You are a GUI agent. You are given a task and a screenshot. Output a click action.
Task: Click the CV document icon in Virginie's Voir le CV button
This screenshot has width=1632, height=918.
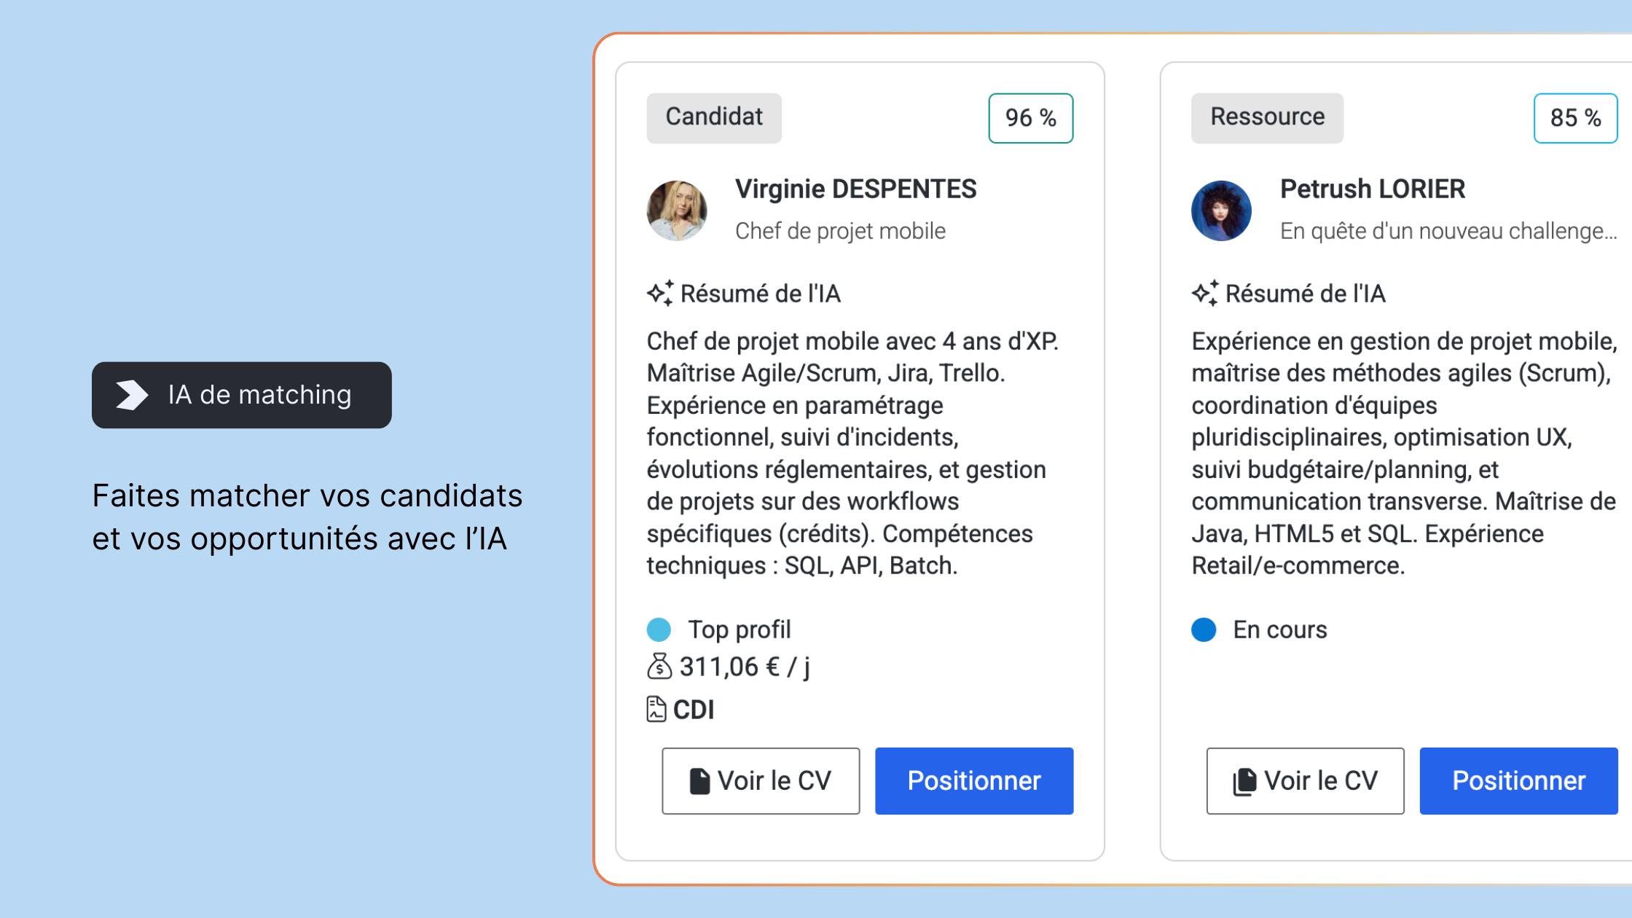[x=700, y=780]
